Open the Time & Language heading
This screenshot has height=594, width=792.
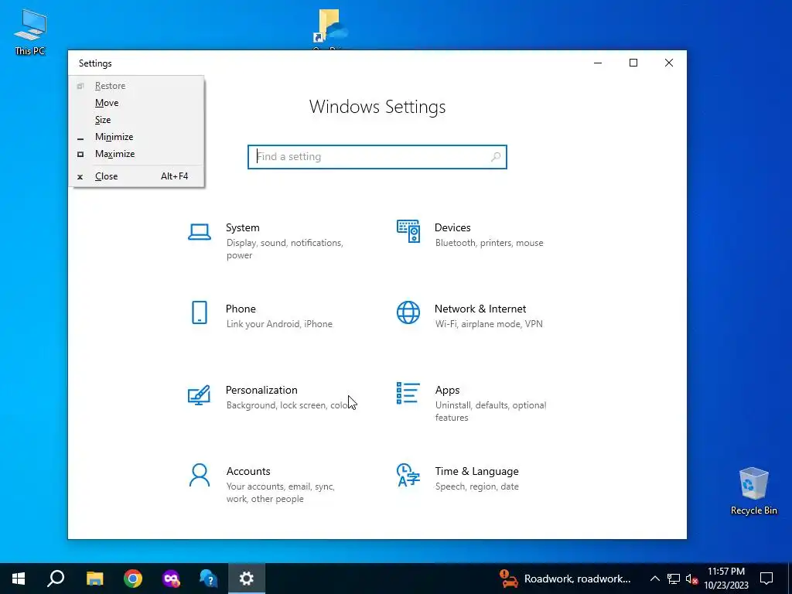[476, 471]
